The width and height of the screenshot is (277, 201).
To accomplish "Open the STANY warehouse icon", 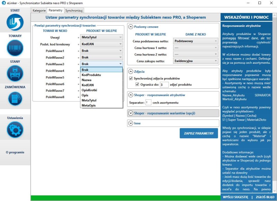I will [15, 74].
